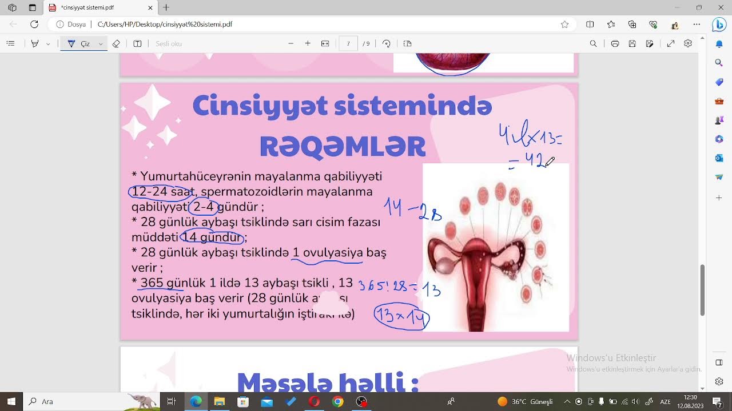Open Bing Copilot sidebar button

(719, 25)
